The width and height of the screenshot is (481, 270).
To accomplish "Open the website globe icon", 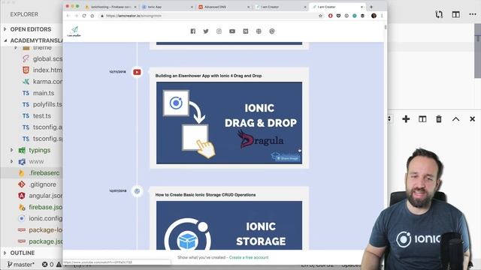I will (x=259, y=31).
